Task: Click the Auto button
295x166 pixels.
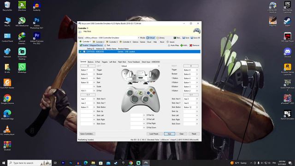Action: (x=169, y=134)
